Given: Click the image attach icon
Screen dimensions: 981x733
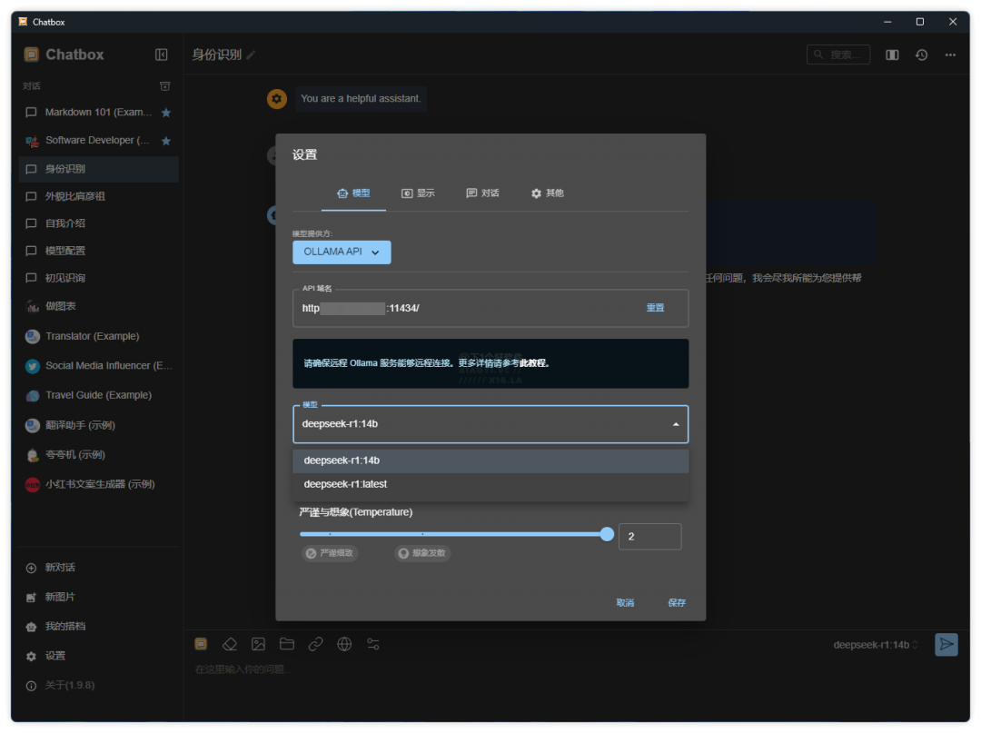Looking at the screenshot, I should click(258, 644).
